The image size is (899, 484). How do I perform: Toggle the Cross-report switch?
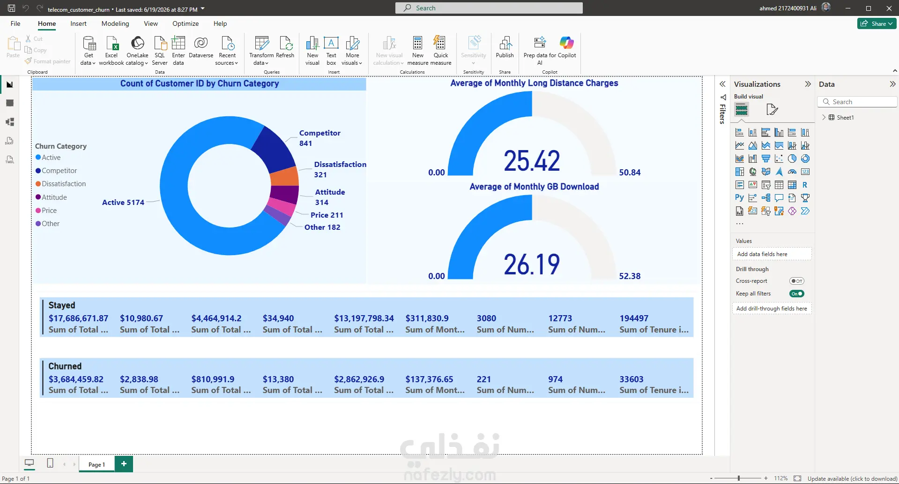(796, 281)
